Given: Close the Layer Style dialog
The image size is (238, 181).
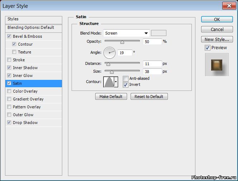Looking at the screenshot, I should 228,6.
